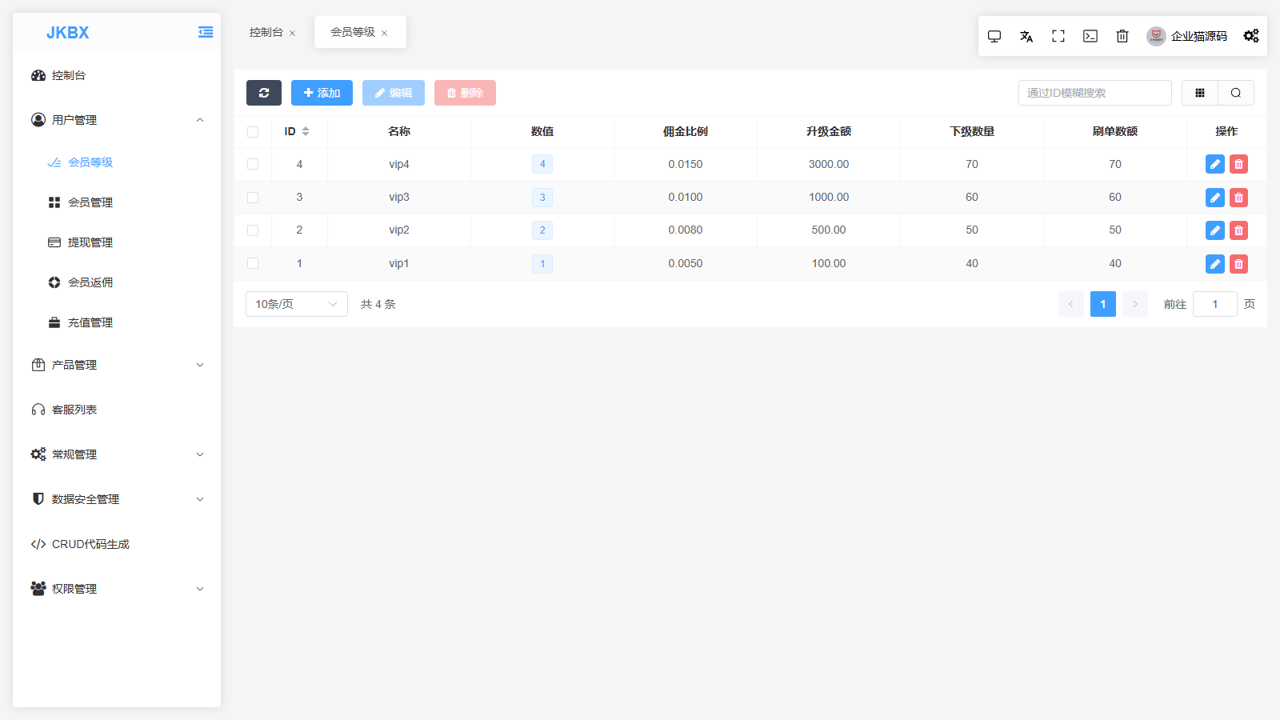Screen dimensions: 1280x720
Task: Check the checkbox for the vip1 row
Action: click(253, 263)
